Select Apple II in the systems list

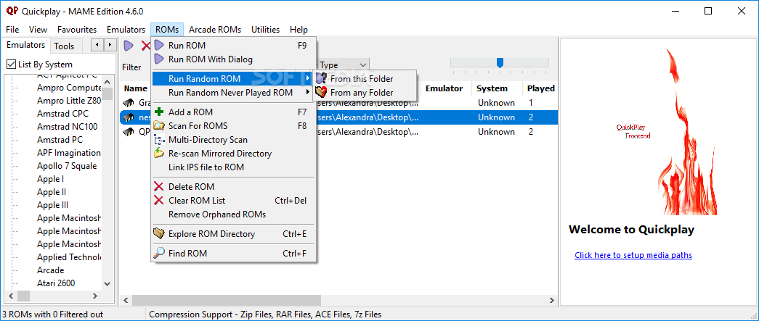click(52, 191)
